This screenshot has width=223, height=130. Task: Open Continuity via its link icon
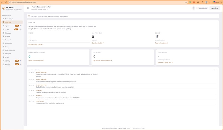(x=3, y=43)
